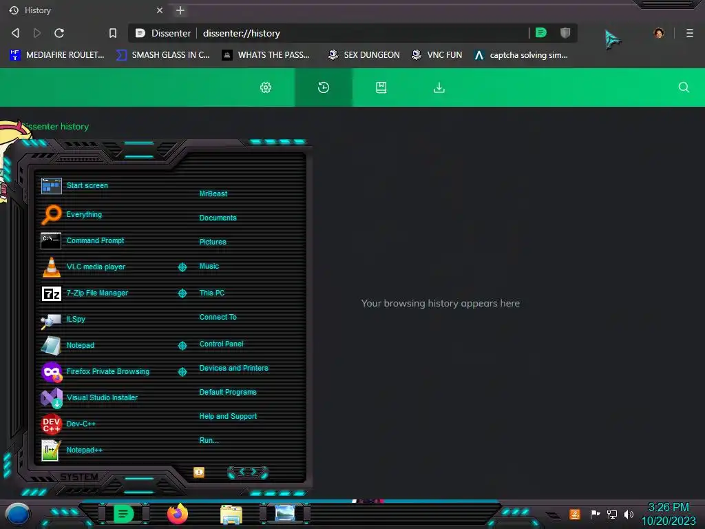Image resolution: width=705 pixels, height=529 pixels.
Task: Click the search magnifier in green bar
Action: pos(684,87)
